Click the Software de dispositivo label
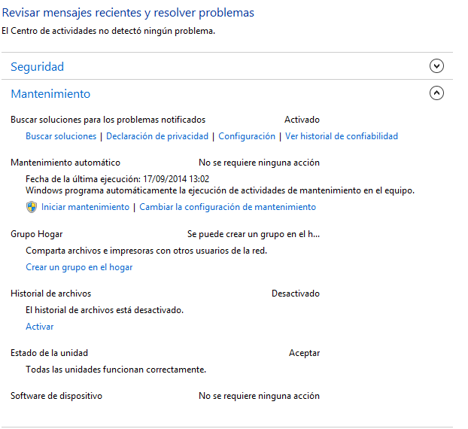This screenshot has height=429, width=468. [x=56, y=396]
